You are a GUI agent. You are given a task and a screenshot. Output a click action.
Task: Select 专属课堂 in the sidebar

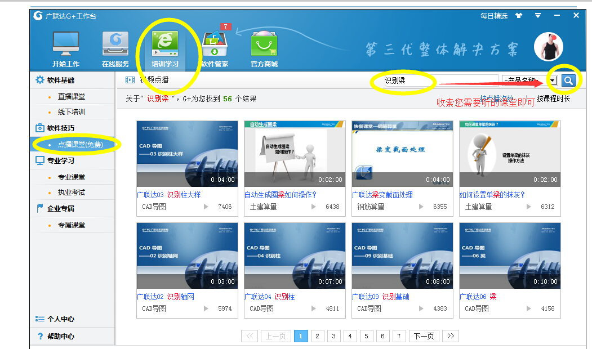click(x=72, y=225)
